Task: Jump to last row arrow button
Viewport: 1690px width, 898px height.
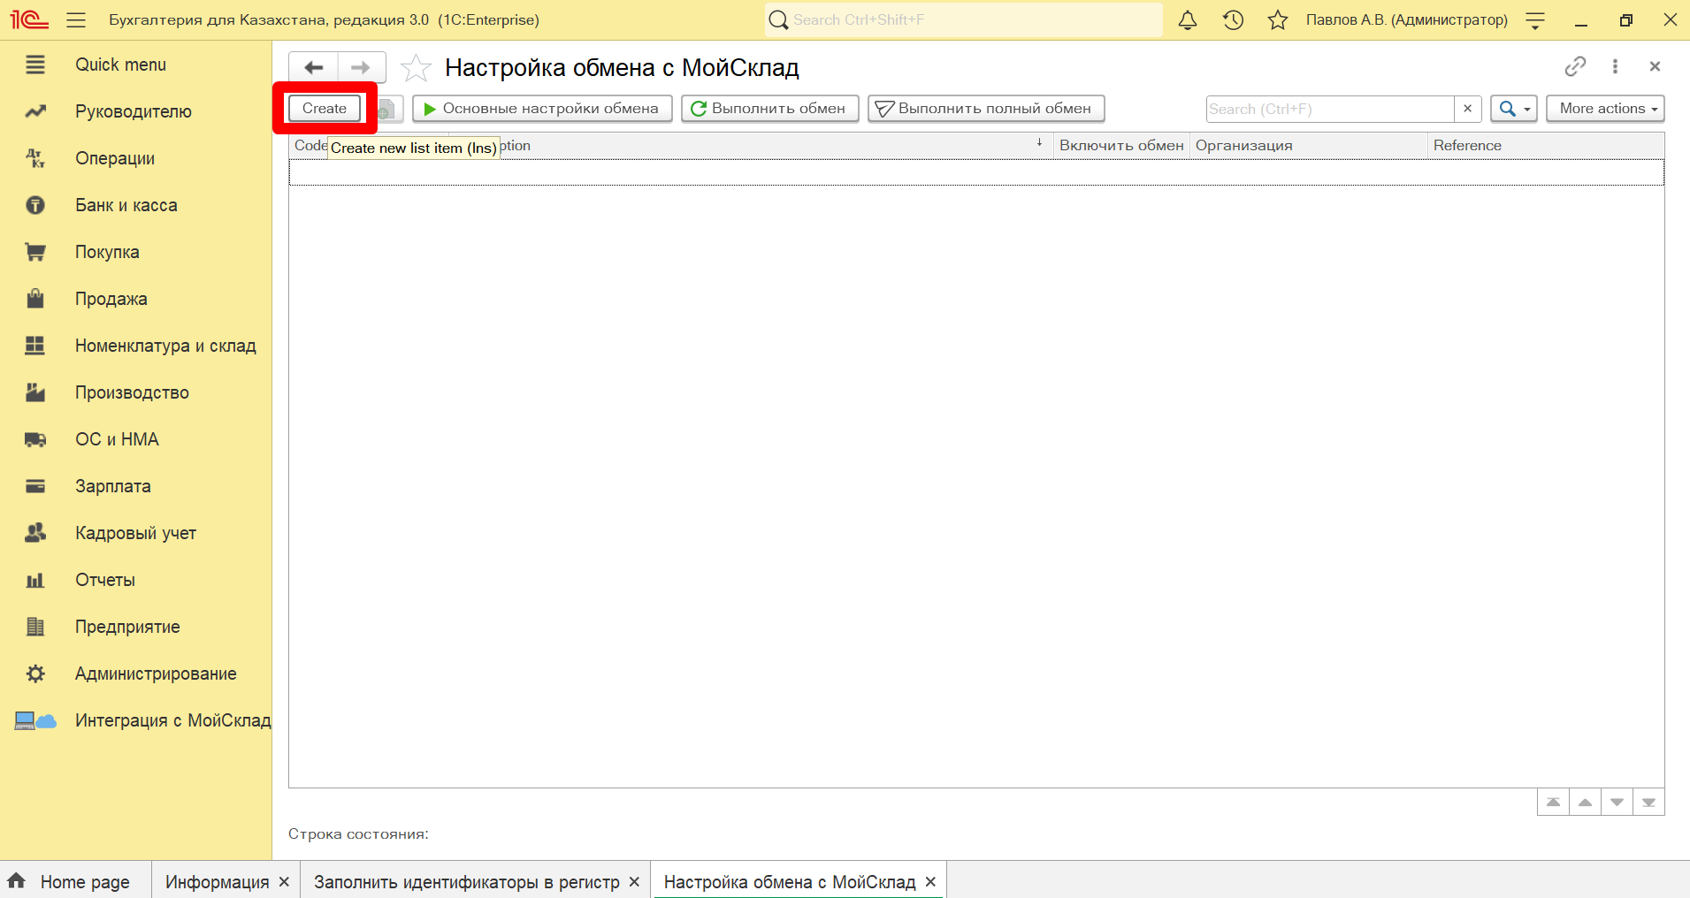Action: 1648,803
